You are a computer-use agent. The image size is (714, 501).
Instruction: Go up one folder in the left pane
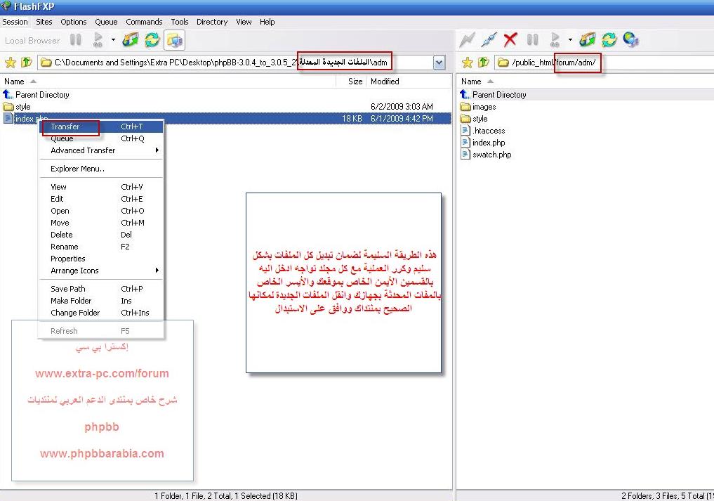point(27,62)
